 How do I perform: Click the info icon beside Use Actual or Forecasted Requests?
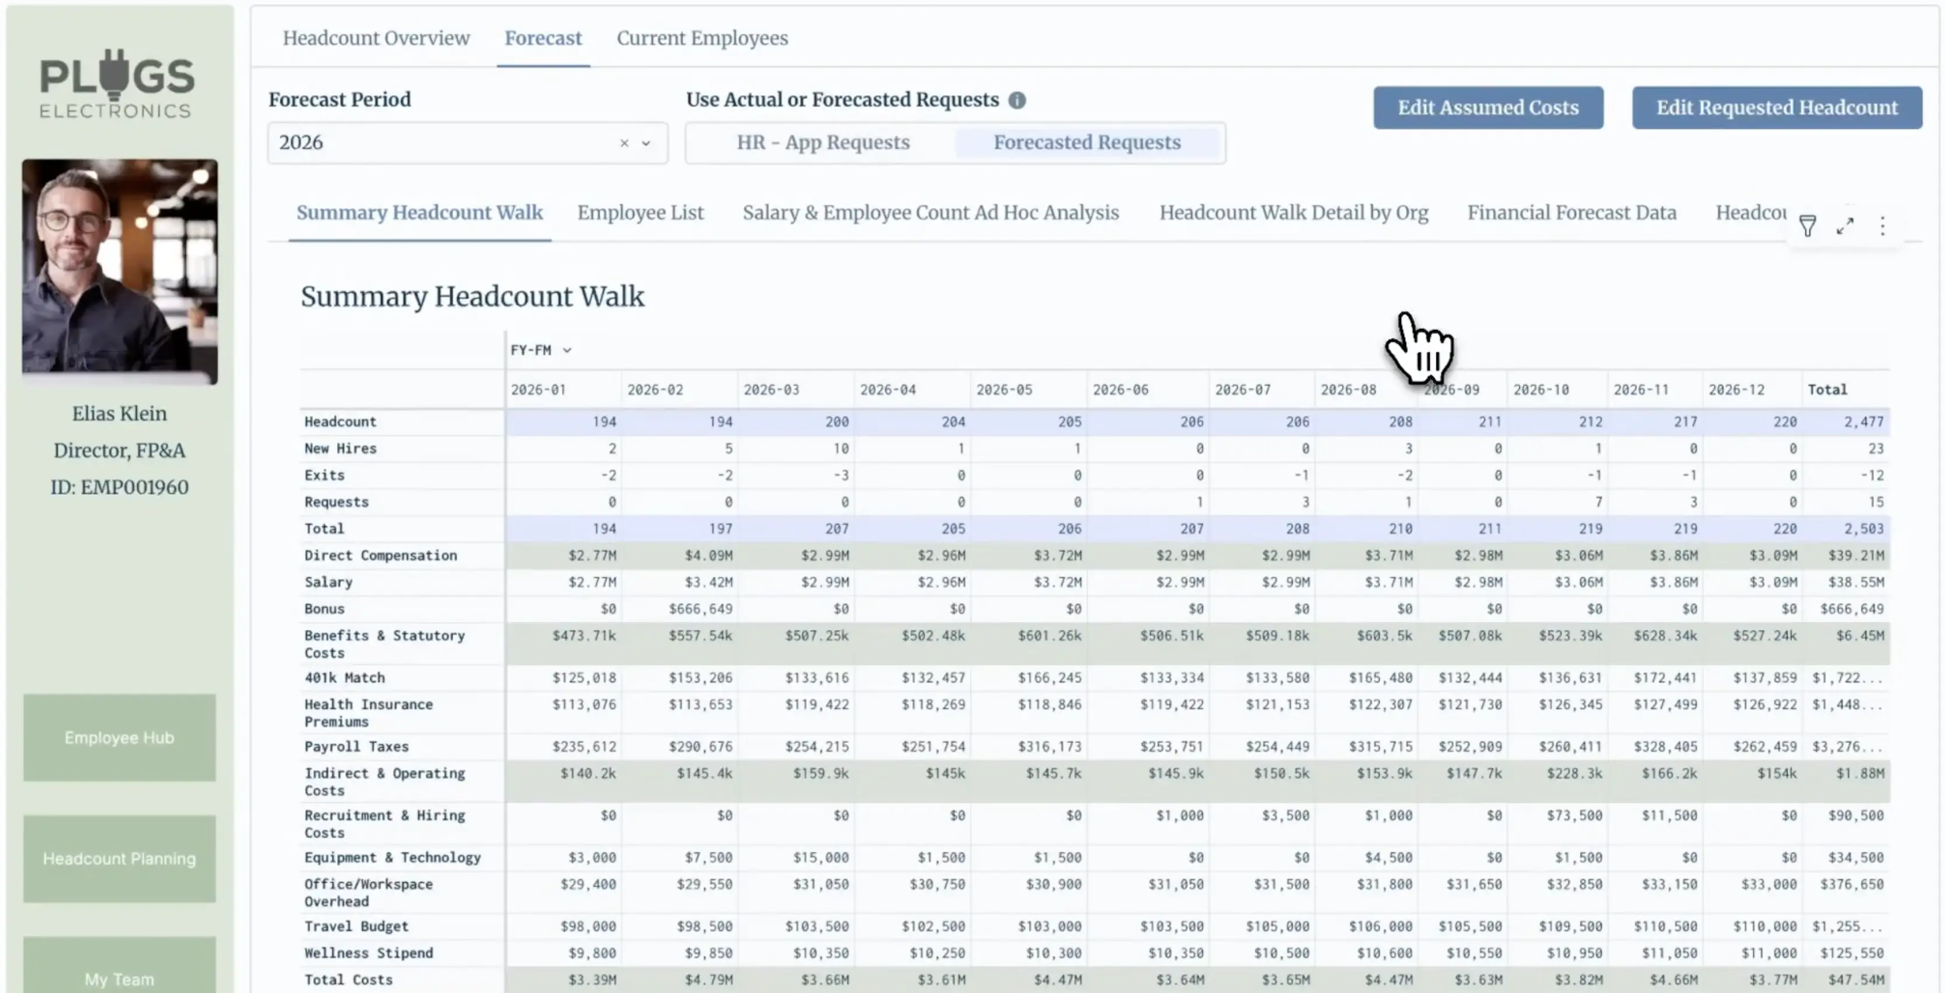tap(1018, 100)
